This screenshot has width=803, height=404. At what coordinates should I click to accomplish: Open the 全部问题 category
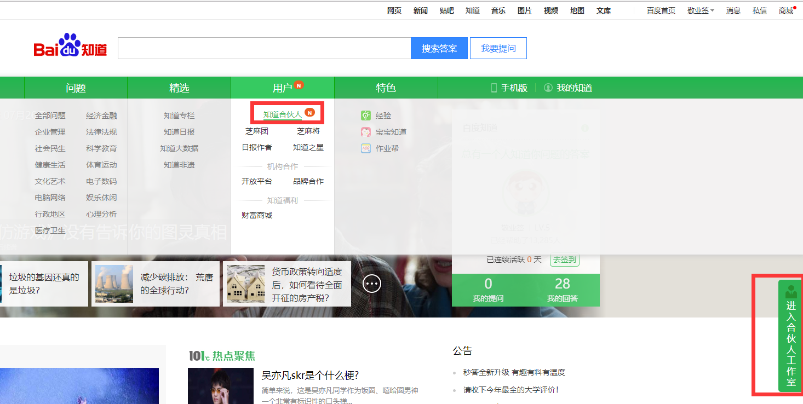50,116
